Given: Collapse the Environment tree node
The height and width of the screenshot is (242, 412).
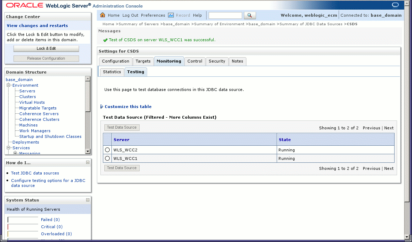Looking at the screenshot, I should pos(9,85).
